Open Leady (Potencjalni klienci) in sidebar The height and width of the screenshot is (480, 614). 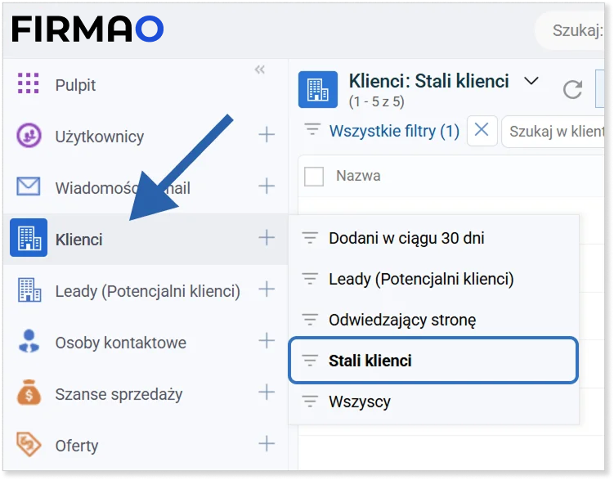point(147,290)
